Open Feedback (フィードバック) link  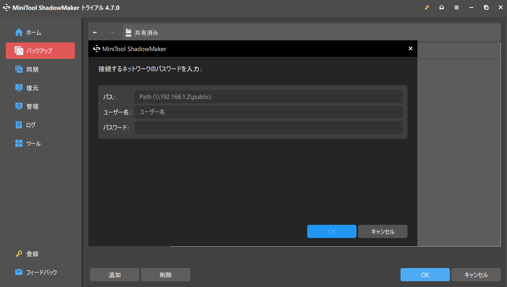[x=42, y=272]
